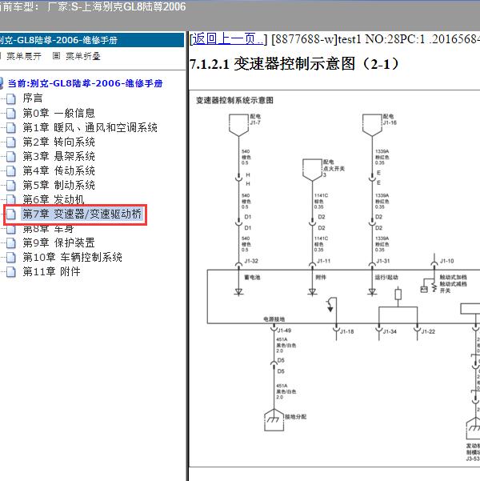Click the page icon beside 第9章 保护装置

[x=11, y=243]
